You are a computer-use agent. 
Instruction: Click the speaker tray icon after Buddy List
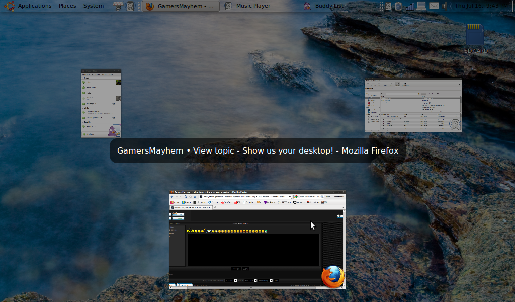388,6
